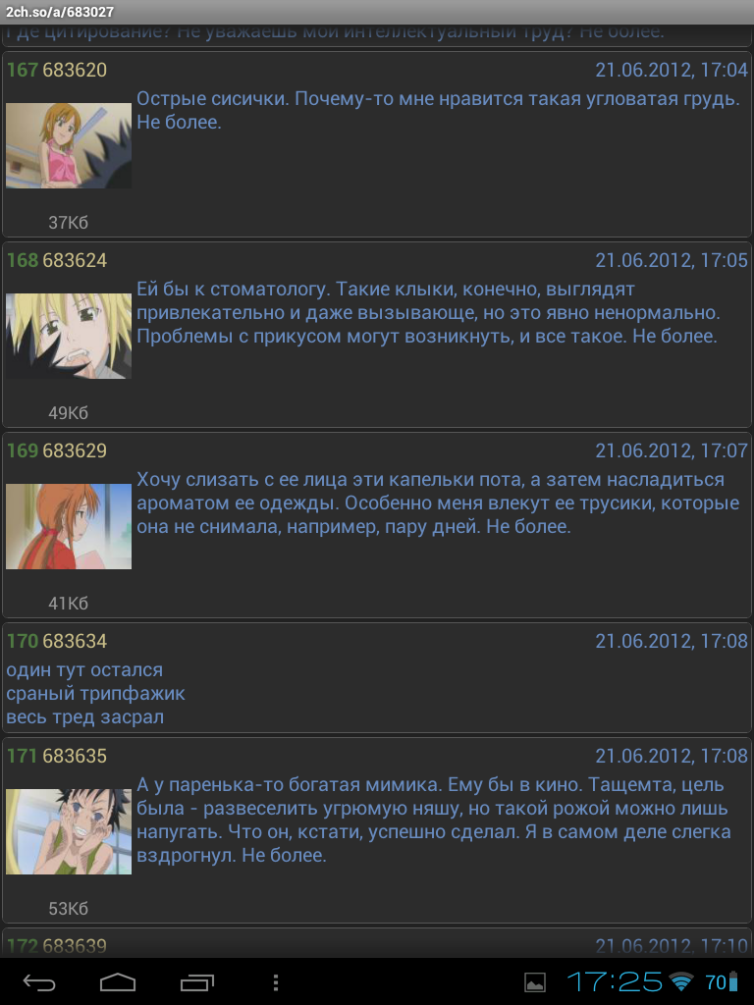Tap post ID 683635 link

click(x=75, y=756)
